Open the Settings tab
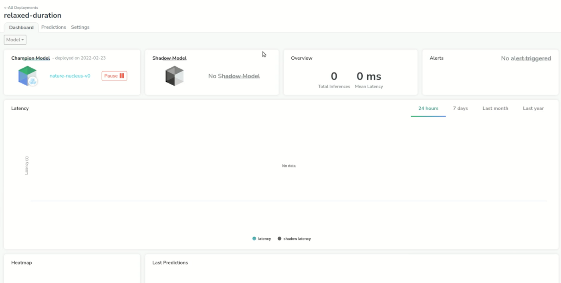 (x=80, y=27)
